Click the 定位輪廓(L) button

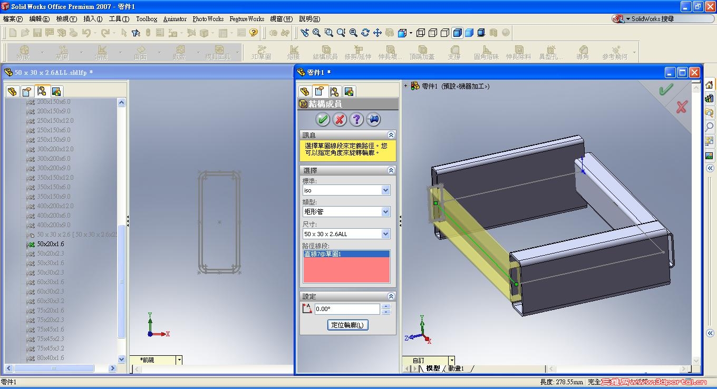[347, 325]
